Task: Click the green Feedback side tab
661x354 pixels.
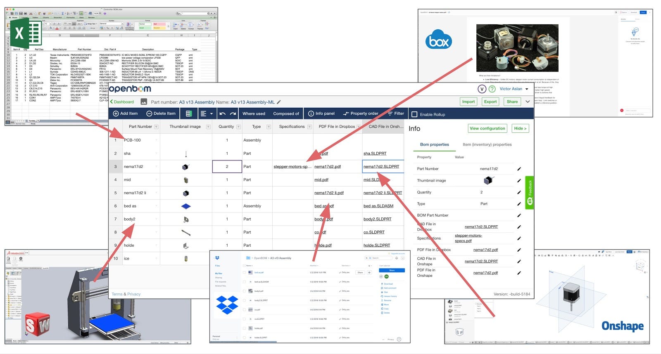Action: [x=530, y=193]
